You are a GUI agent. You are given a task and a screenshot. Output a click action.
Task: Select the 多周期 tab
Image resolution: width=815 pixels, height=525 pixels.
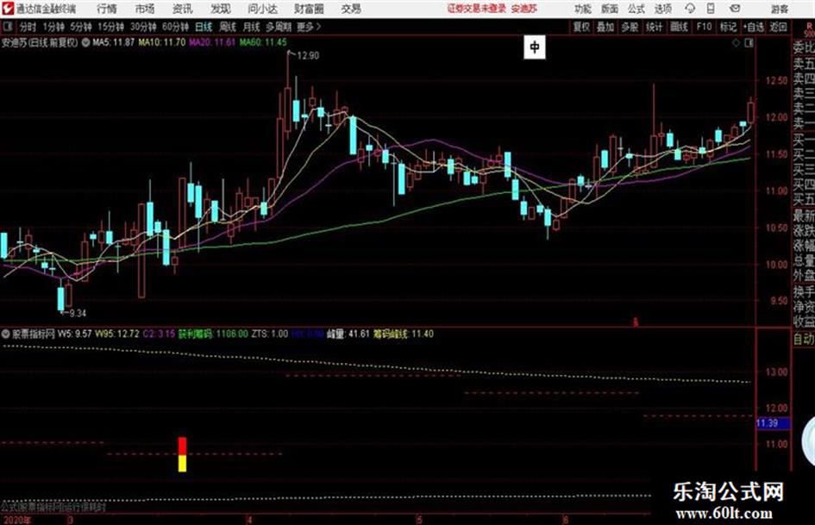click(278, 27)
